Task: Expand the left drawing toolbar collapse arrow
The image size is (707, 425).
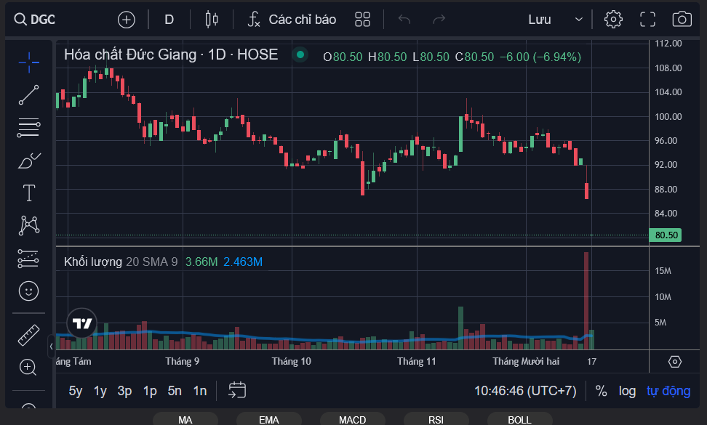Action: tap(51, 347)
